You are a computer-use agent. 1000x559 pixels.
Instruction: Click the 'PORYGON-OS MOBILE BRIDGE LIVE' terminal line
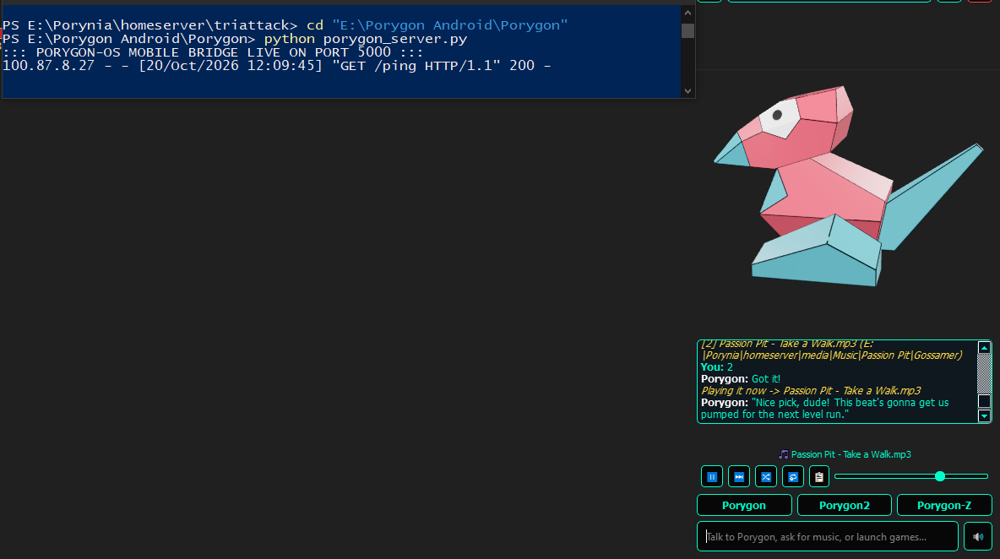click(213, 52)
